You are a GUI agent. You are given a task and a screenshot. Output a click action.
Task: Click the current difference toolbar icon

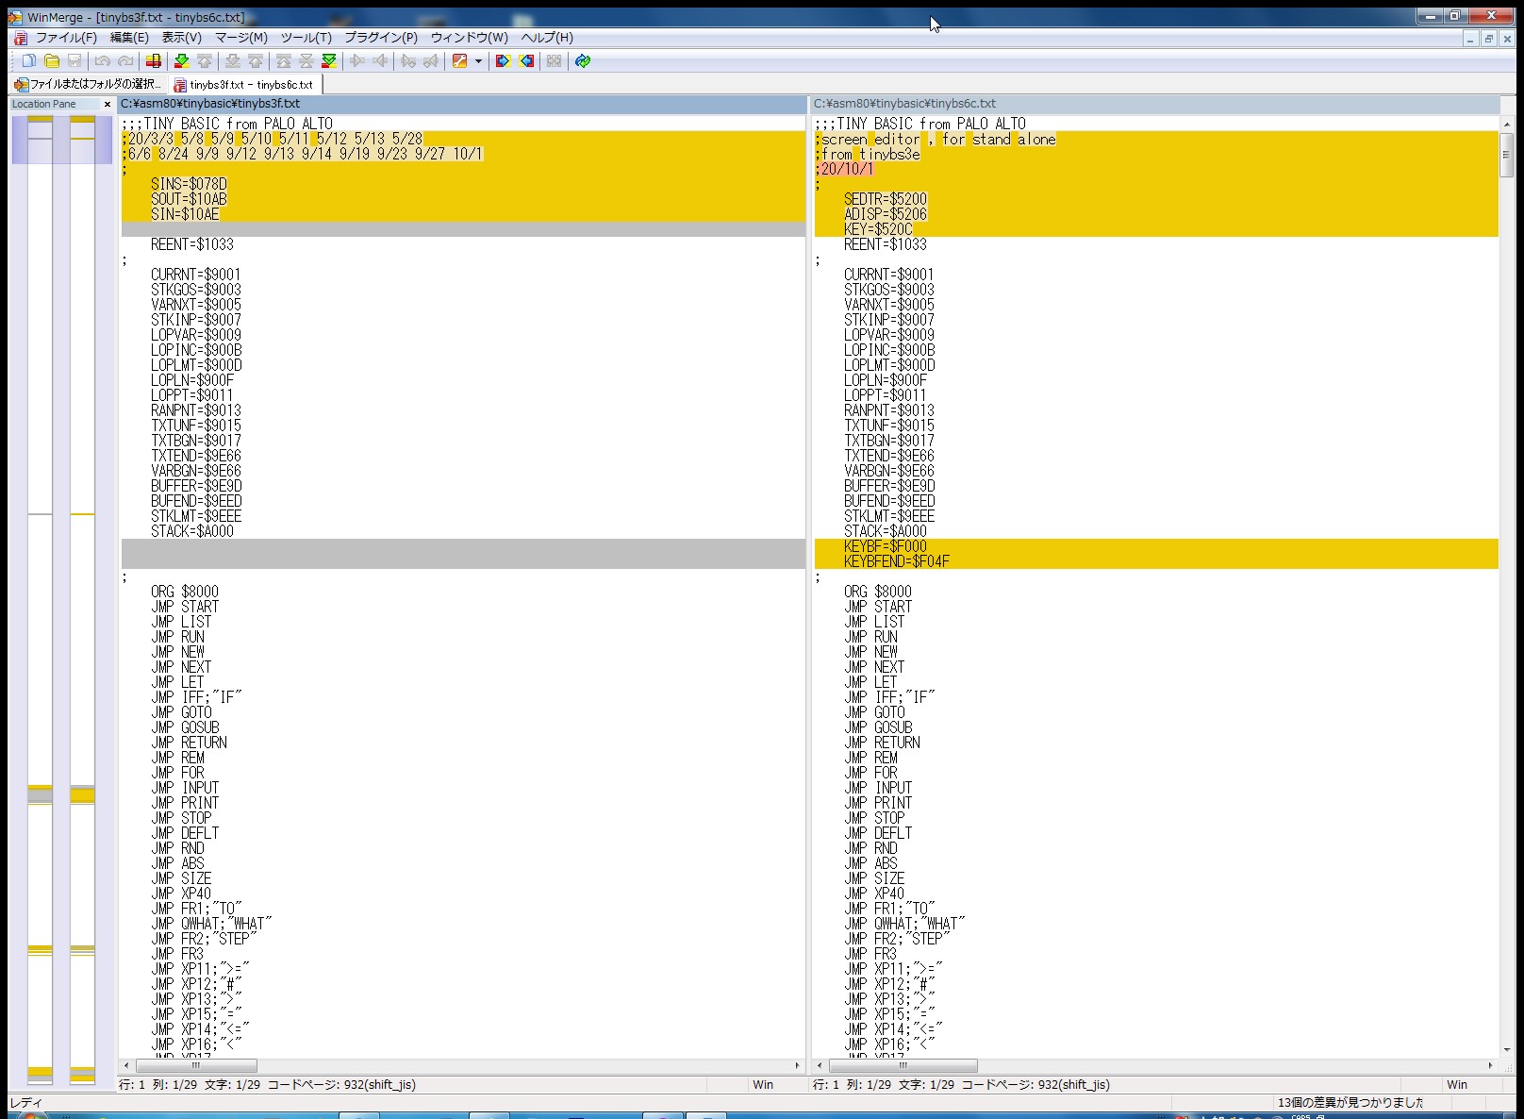click(306, 61)
